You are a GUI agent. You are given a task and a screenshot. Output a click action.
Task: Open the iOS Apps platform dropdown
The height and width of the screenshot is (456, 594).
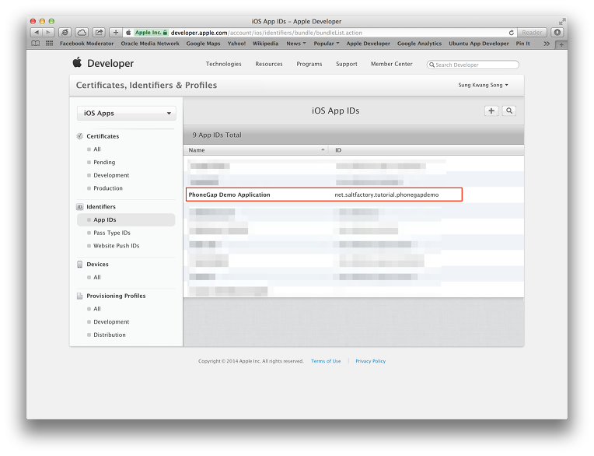[127, 114]
